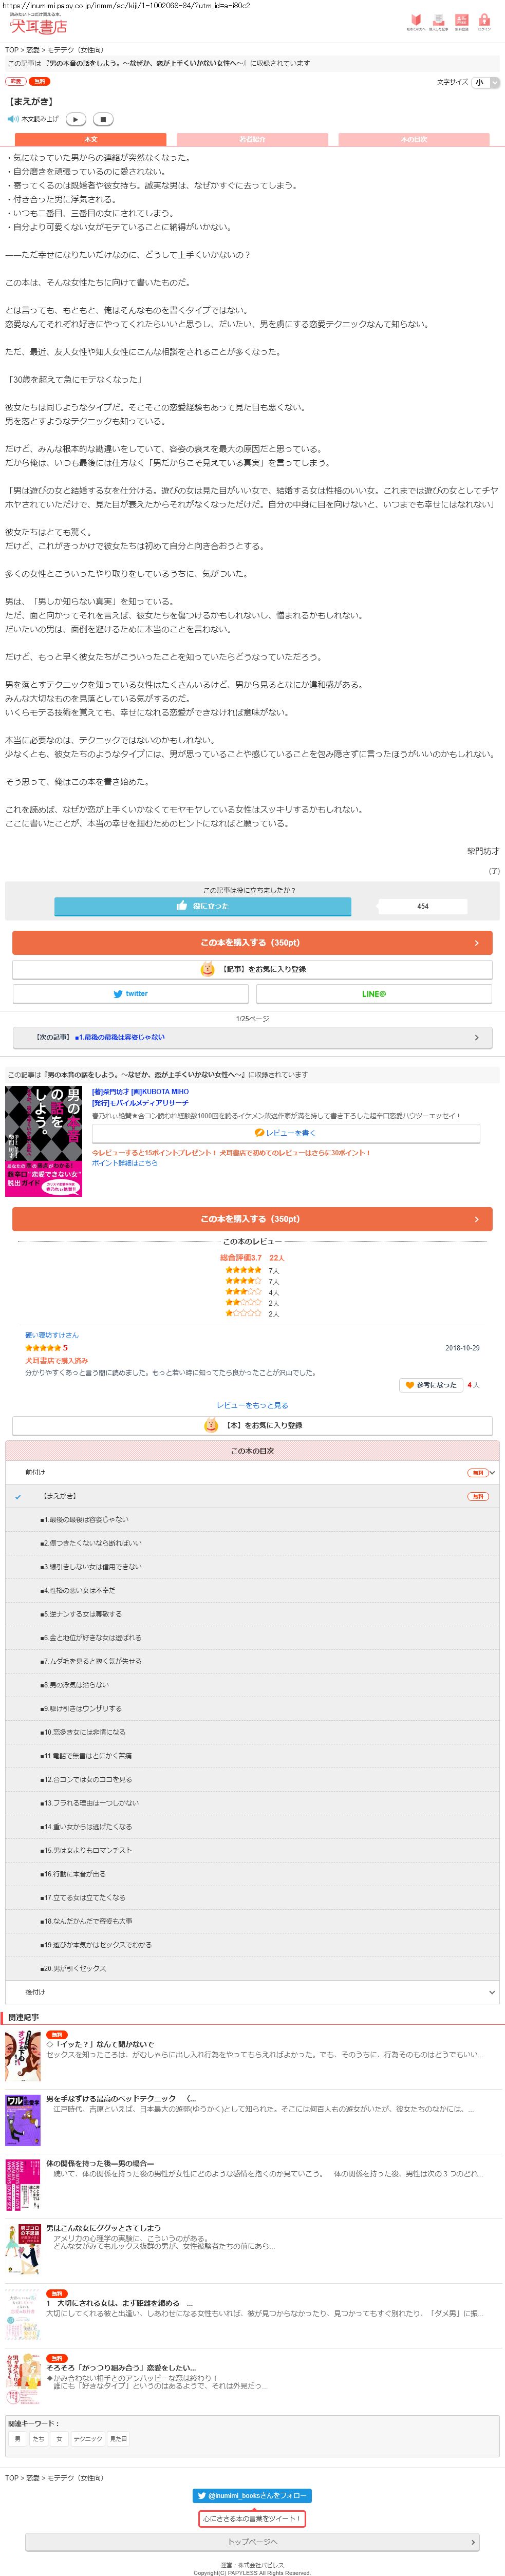Share the article via LINE@ button

(x=374, y=994)
